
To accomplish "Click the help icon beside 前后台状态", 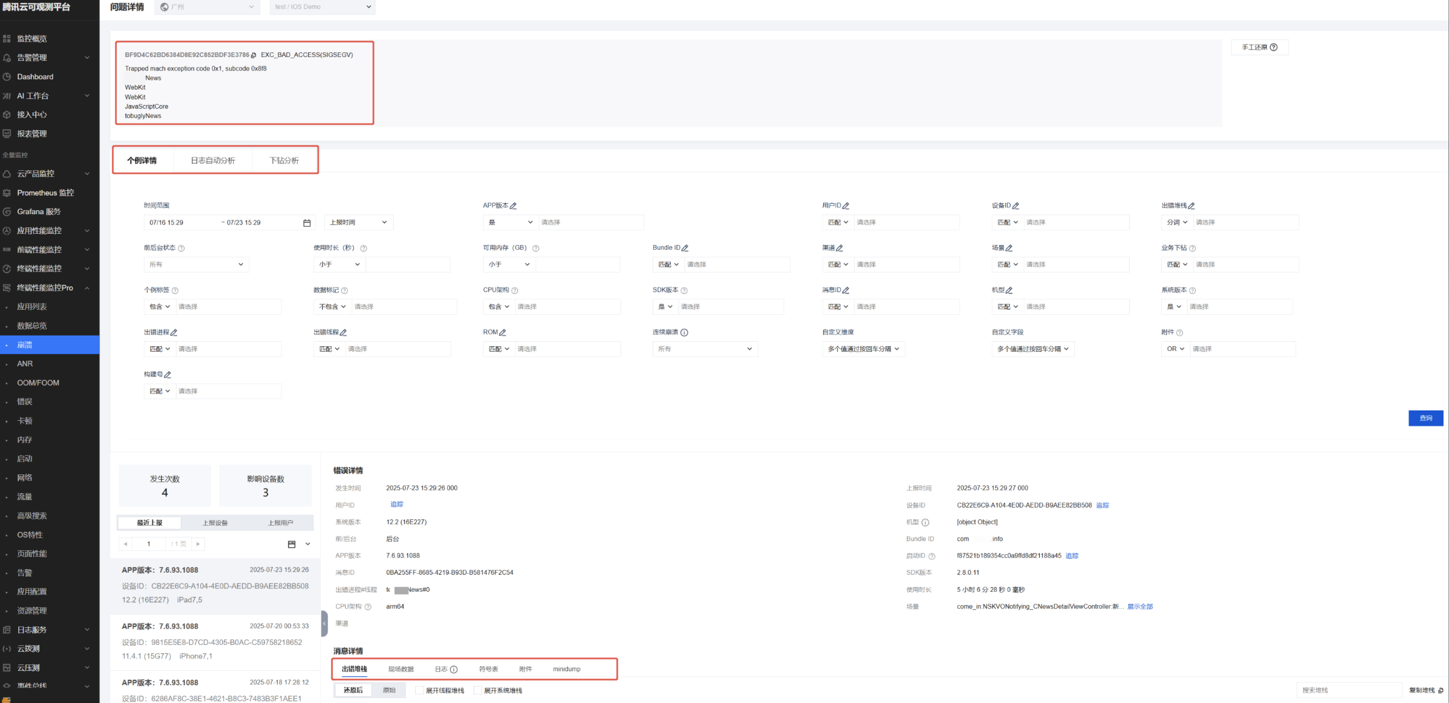I will click(x=181, y=248).
